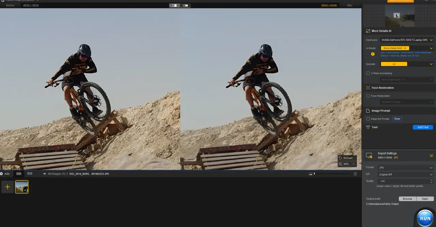Click the Refresh preview icon
The height and width of the screenshot is (227, 436).
coord(340,158)
